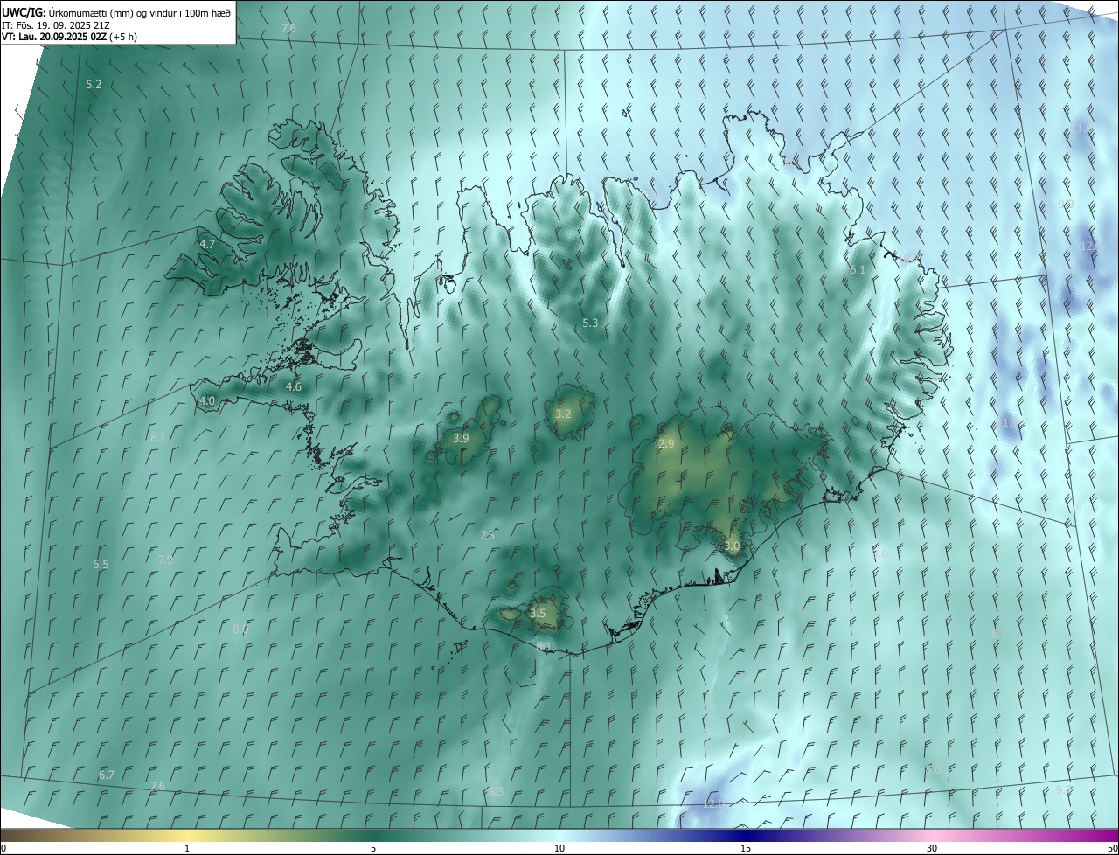Select the 6.1 value label
Viewport: 1119px width, 855px height.
[x=858, y=270]
